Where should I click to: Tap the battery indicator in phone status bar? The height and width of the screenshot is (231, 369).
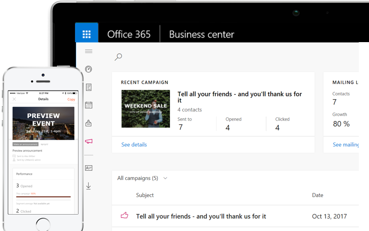(75, 93)
